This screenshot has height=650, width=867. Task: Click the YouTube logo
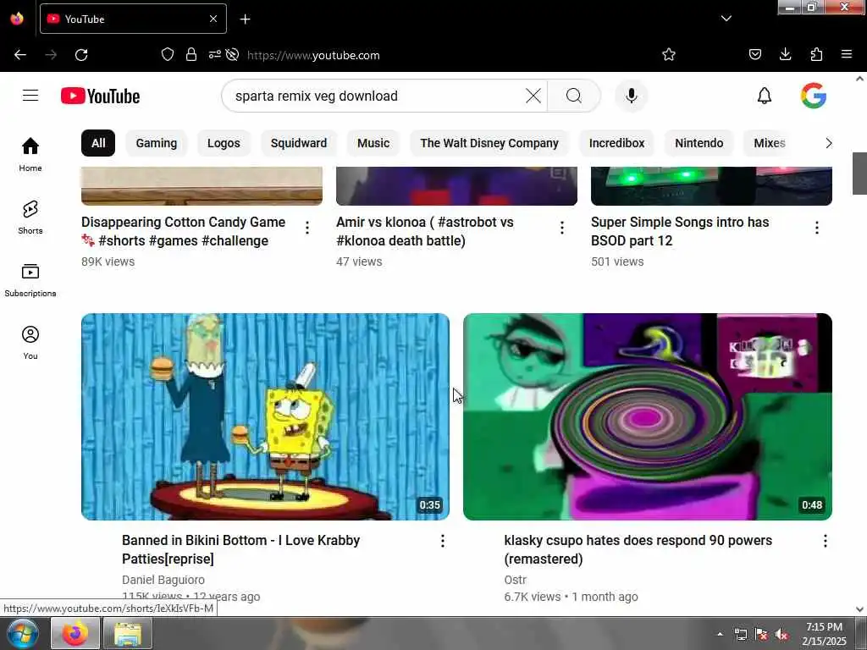(x=100, y=96)
